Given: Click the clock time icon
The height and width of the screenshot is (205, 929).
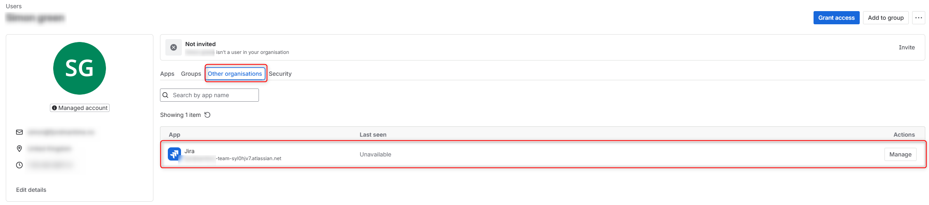Looking at the screenshot, I should (x=19, y=165).
